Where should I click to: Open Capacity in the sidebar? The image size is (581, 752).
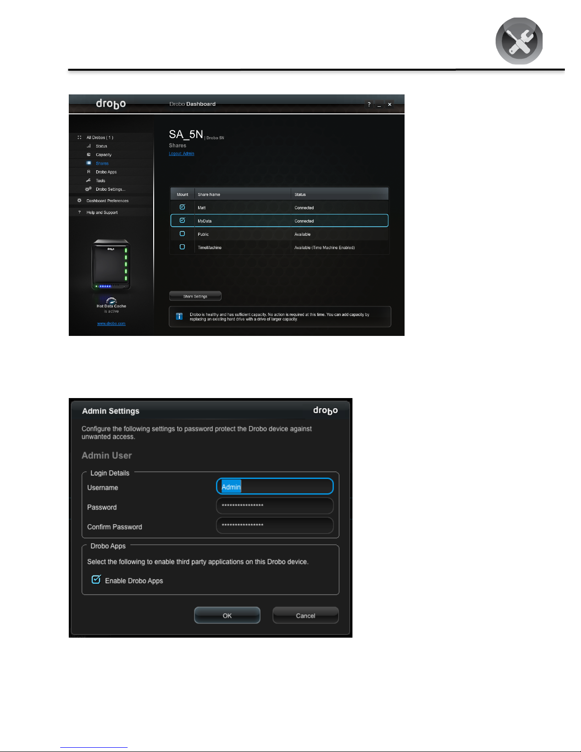(103, 155)
